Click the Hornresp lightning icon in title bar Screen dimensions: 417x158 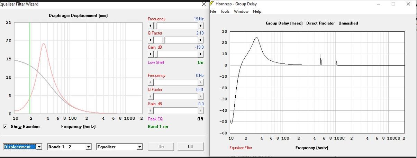pos(212,4)
